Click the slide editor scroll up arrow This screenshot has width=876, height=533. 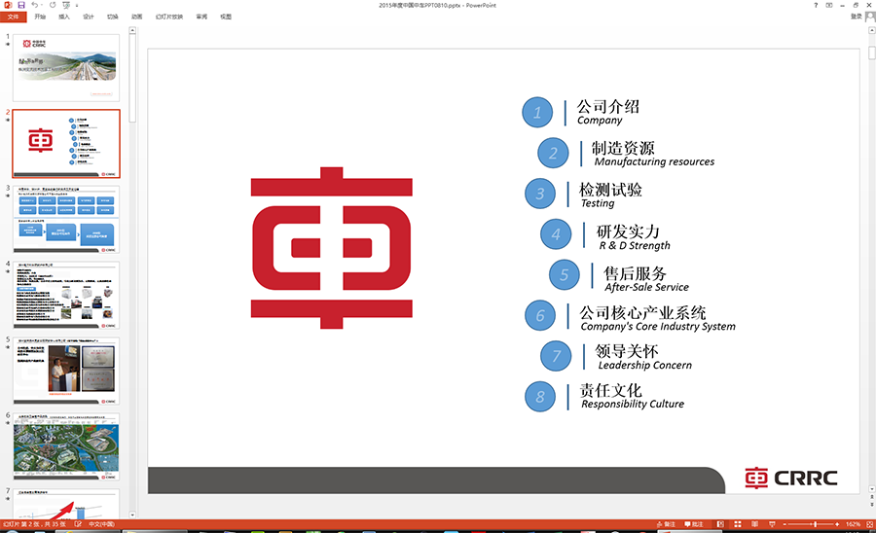(871, 31)
